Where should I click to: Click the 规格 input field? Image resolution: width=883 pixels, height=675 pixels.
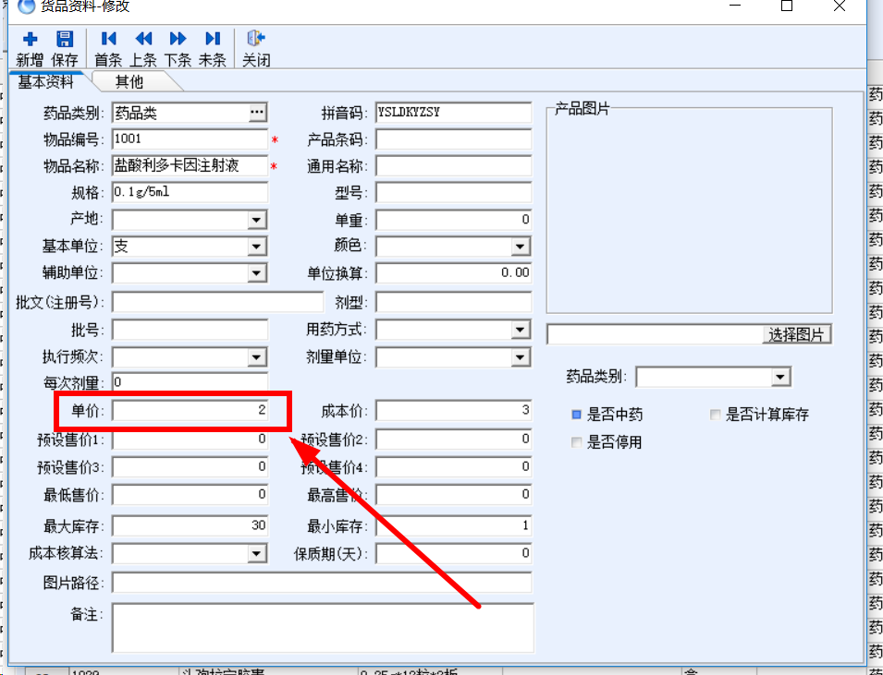click(x=190, y=192)
